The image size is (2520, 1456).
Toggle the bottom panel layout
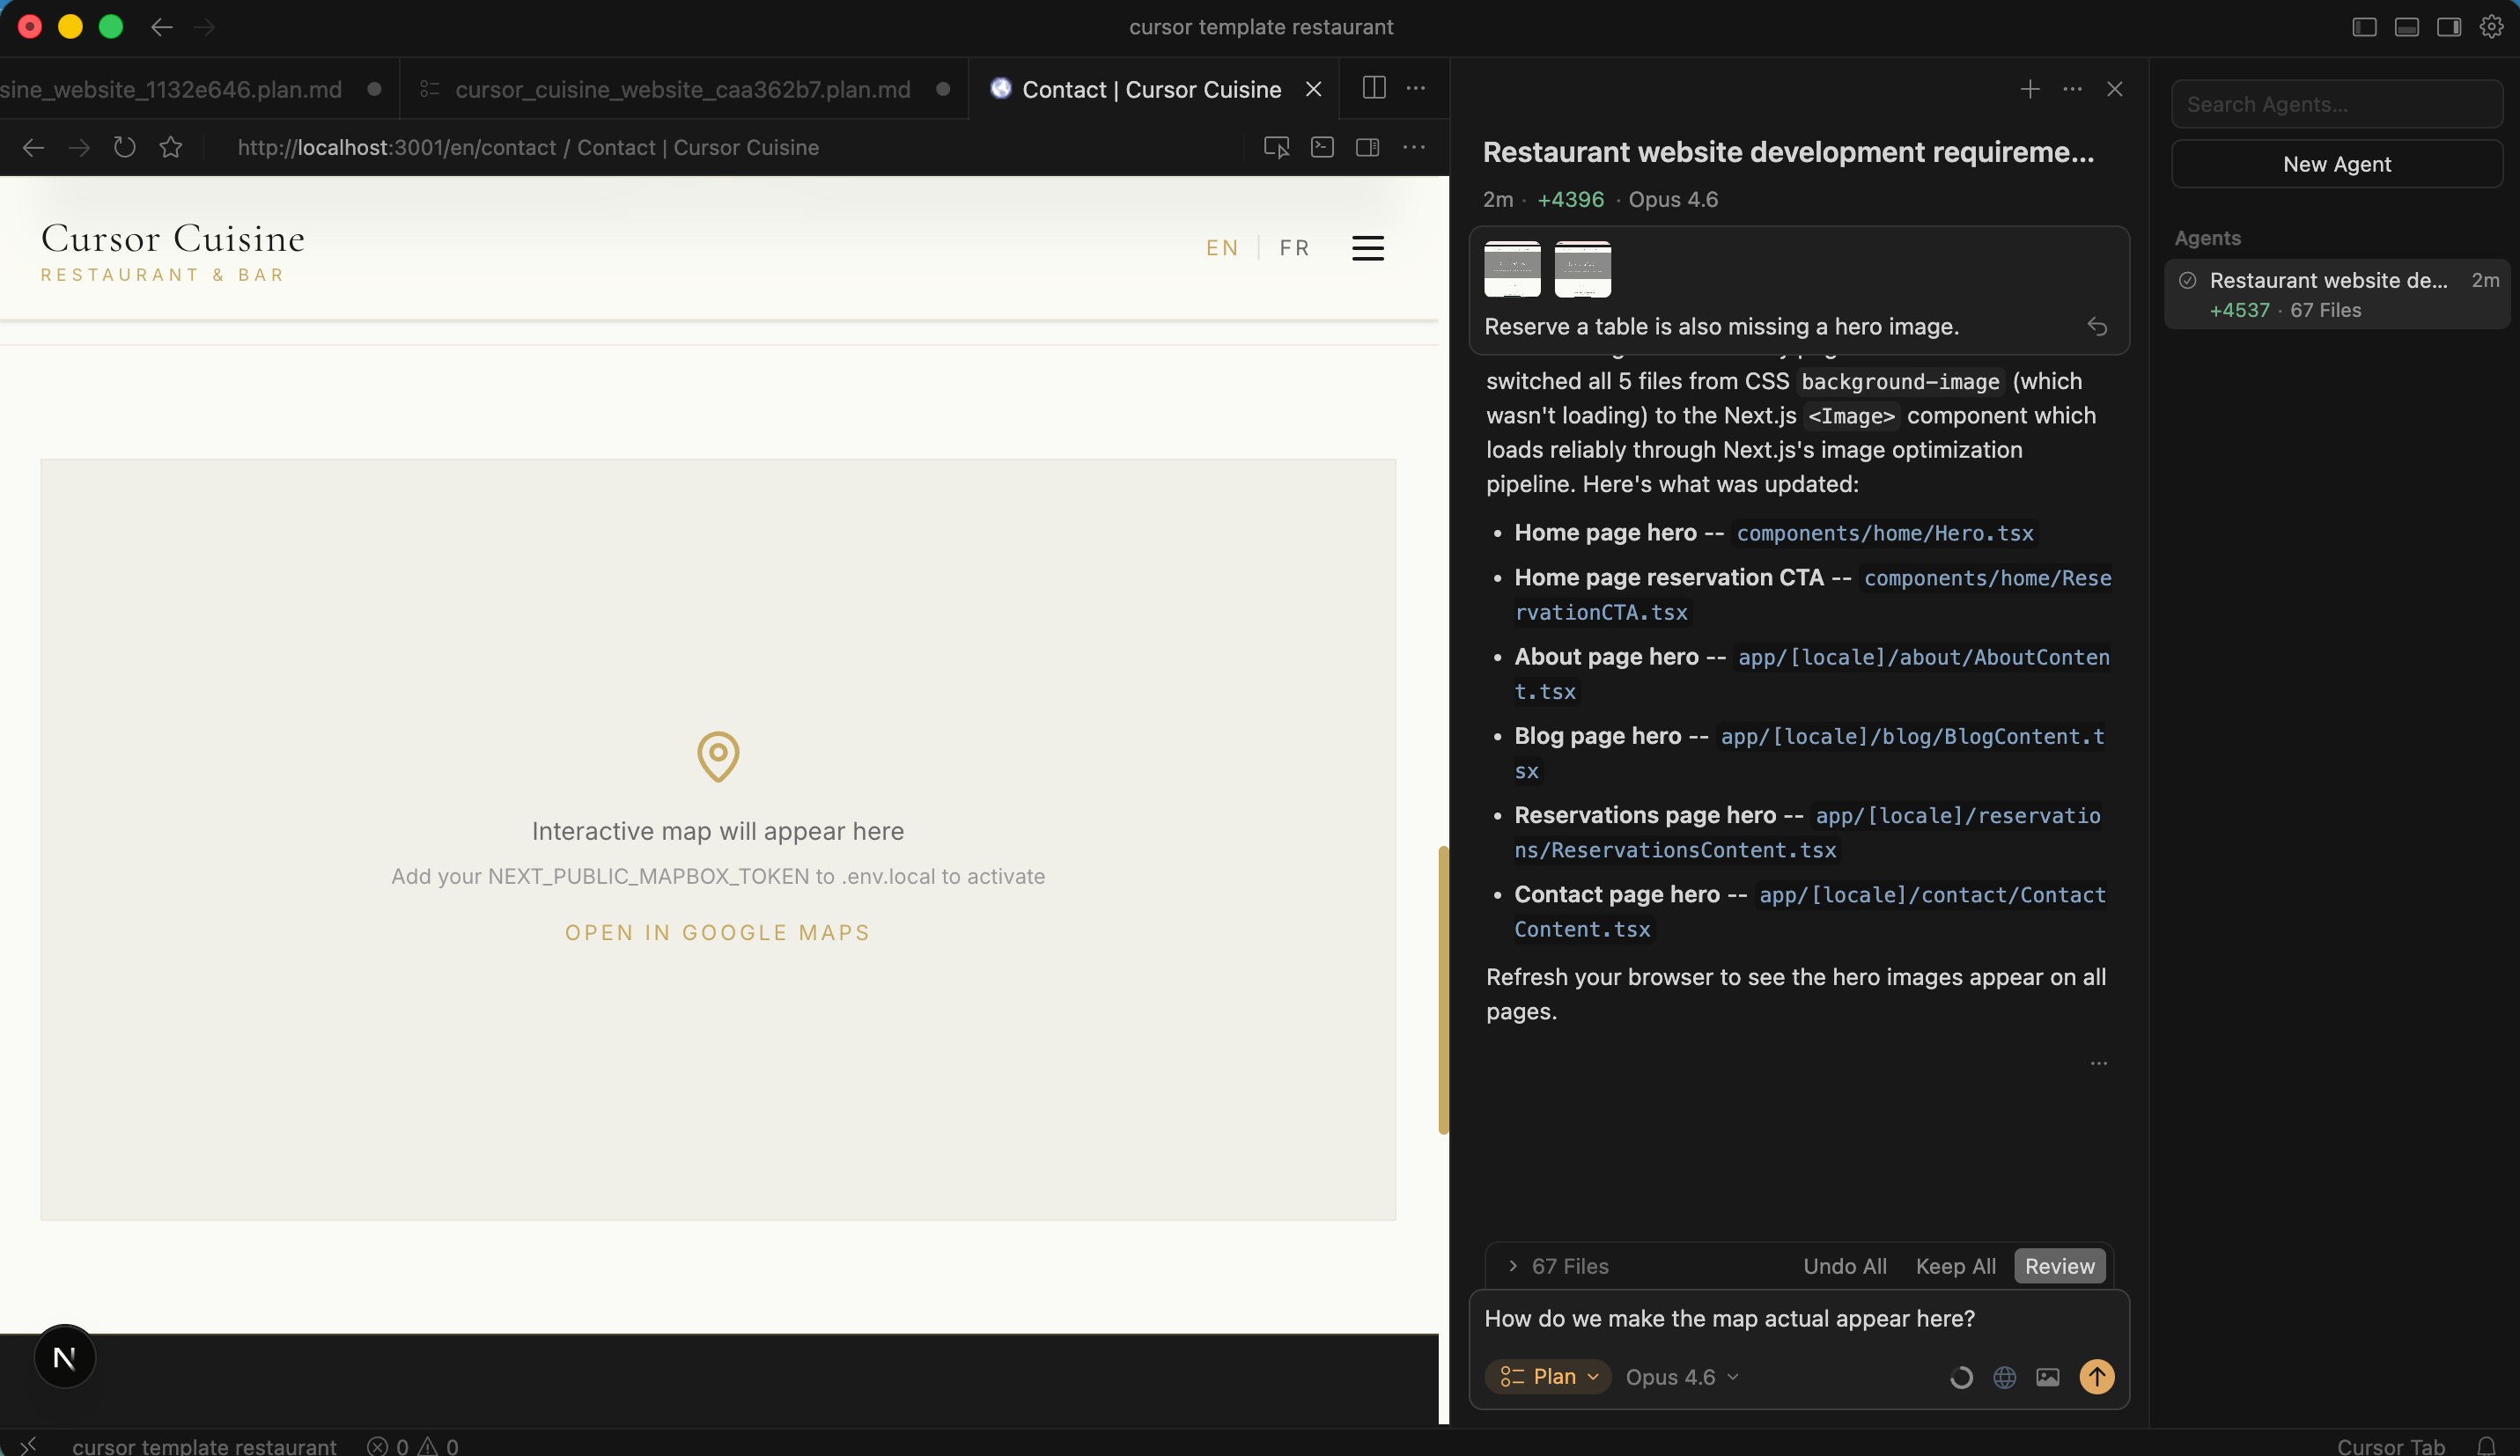pos(2406,27)
